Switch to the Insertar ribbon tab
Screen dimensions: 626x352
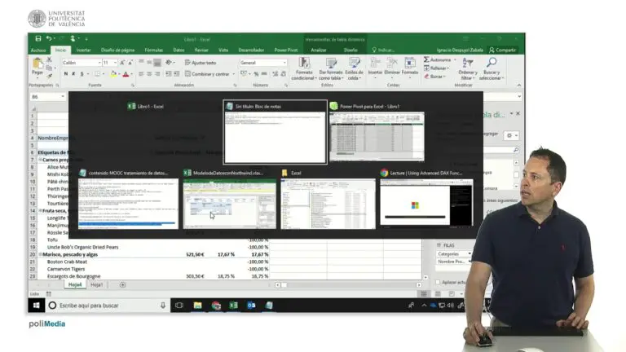pyautogui.click(x=83, y=51)
